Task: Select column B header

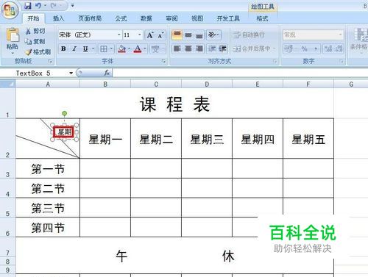Action: tap(105, 84)
